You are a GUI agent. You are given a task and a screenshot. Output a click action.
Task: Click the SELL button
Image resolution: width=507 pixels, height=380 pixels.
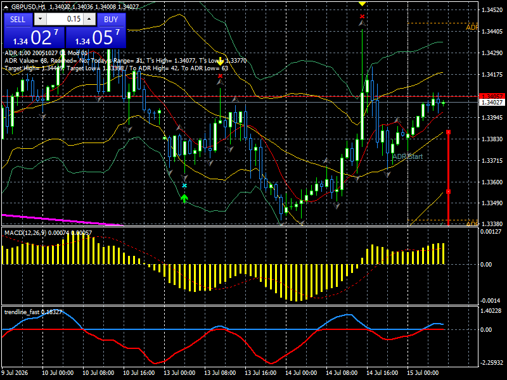pyautogui.click(x=18, y=20)
